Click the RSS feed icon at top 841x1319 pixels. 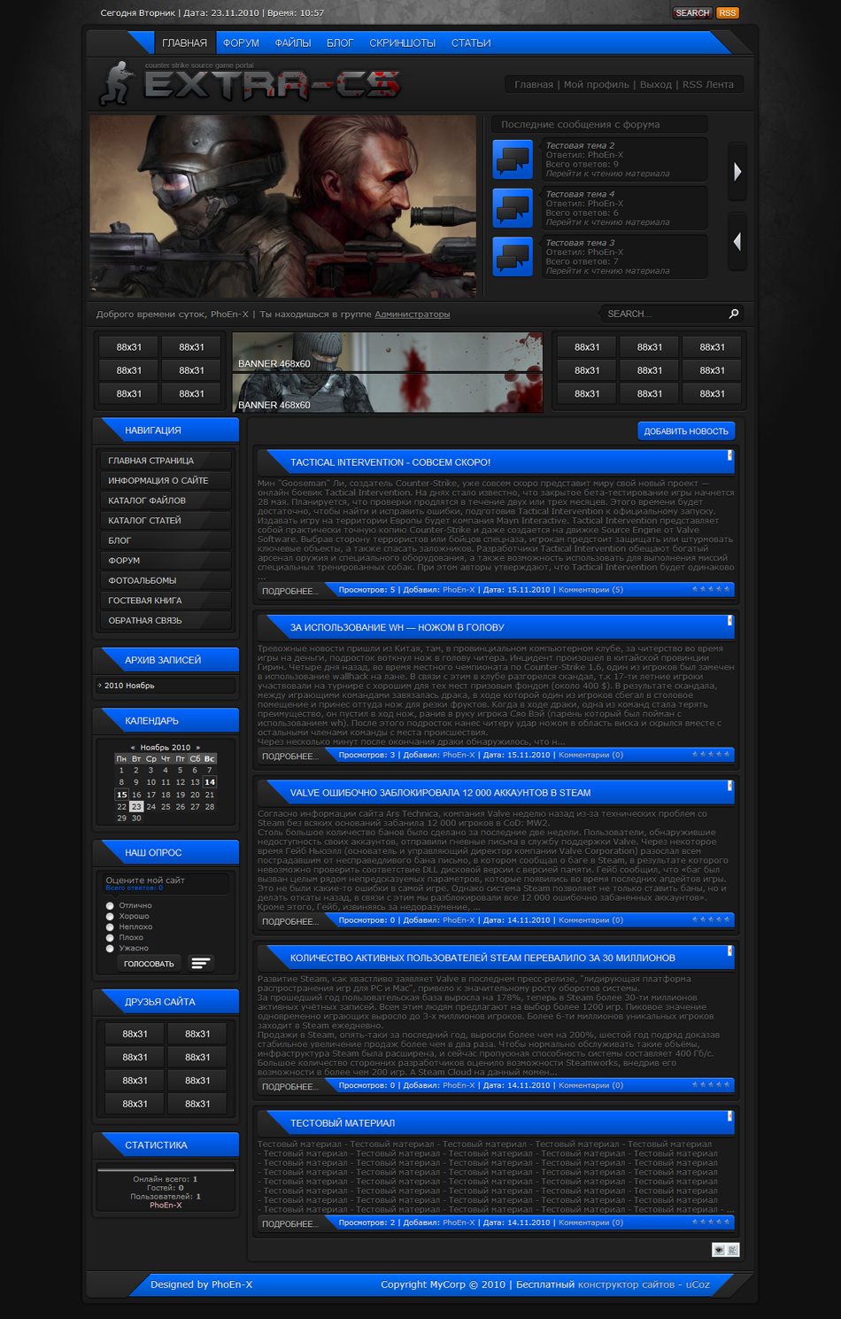coord(727,13)
